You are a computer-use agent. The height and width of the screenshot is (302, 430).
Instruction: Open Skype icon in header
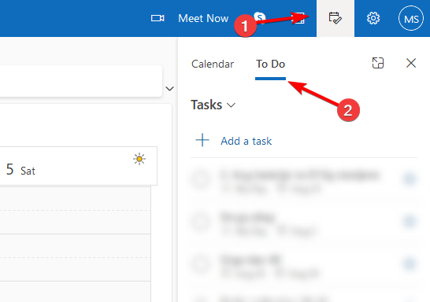(x=260, y=17)
